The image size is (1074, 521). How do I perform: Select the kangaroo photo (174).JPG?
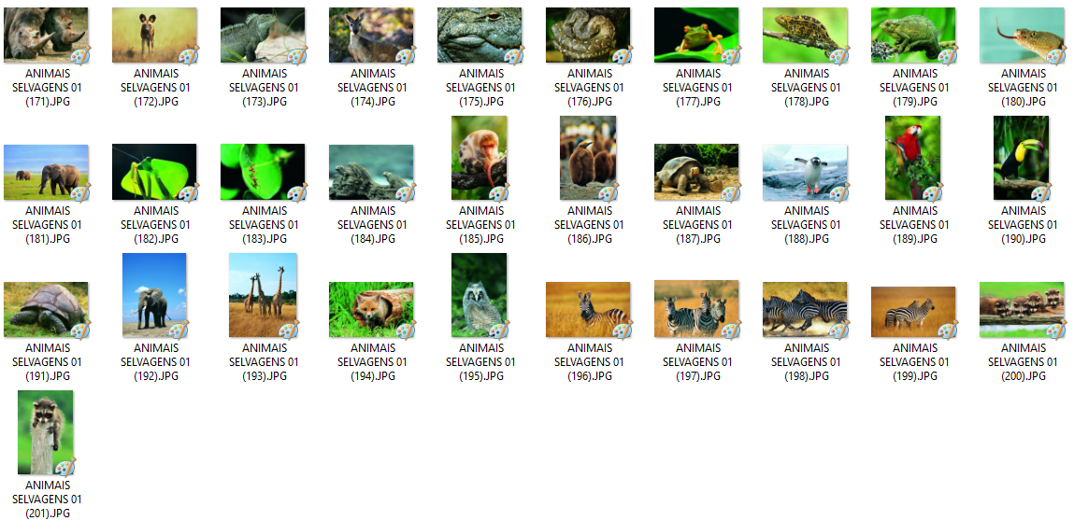pos(371,35)
